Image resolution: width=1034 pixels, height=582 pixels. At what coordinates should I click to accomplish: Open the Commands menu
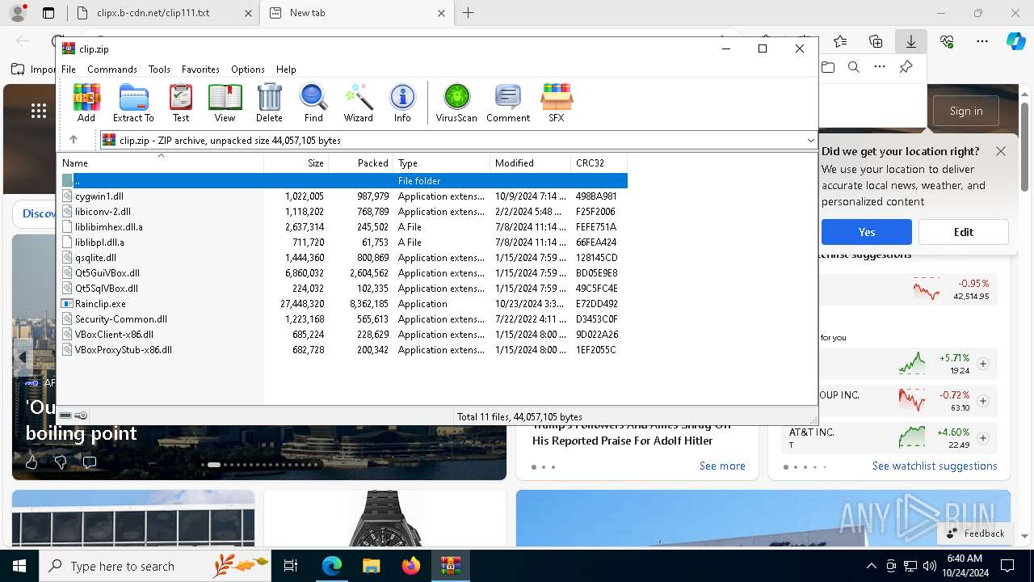click(112, 70)
